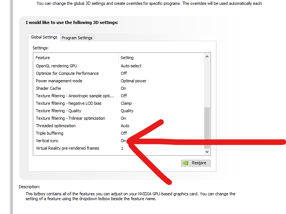Image resolution: width=286 pixels, height=214 pixels.
Task: Click the settings list scrollbar thumb
Action: point(207,128)
